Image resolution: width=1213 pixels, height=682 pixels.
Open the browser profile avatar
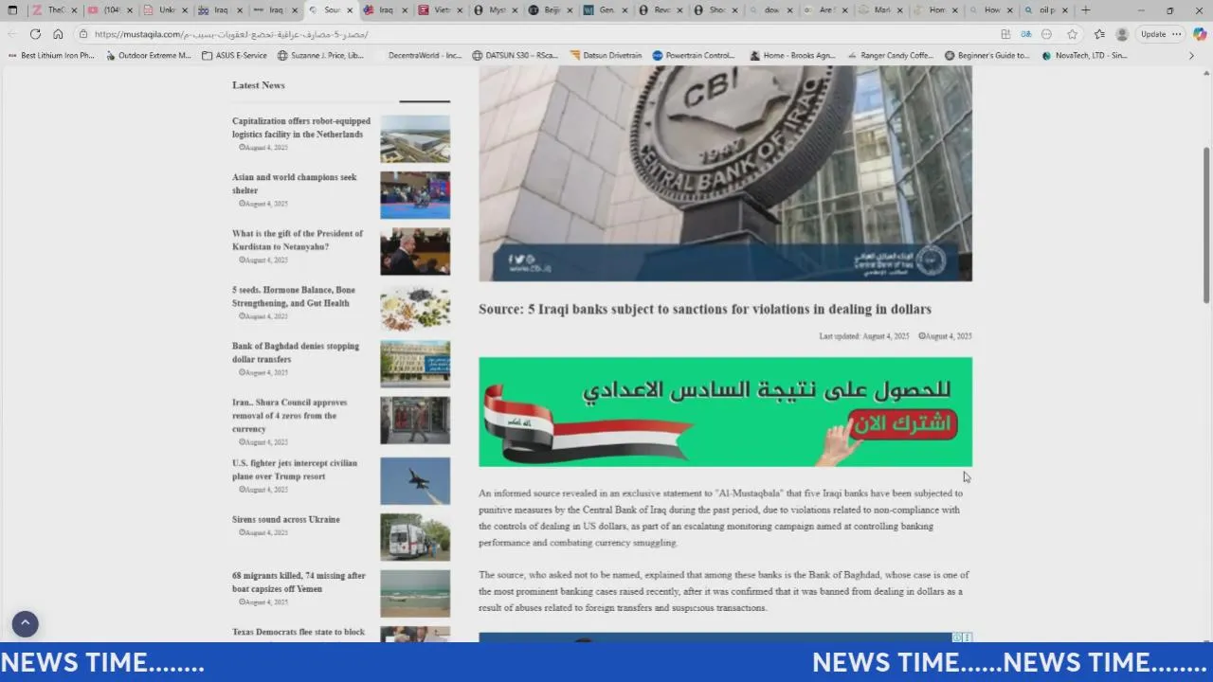click(x=1122, y=34)
